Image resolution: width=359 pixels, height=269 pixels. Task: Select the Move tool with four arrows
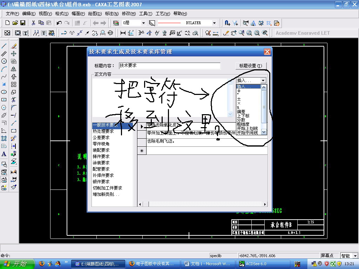pyautogui.click(x=14, y=54)
